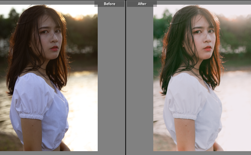Image resolution: width=251 pixels, height=155 pixels.
Task: Click the After label header
Action: pyautogui.click(x=142, y=4)
